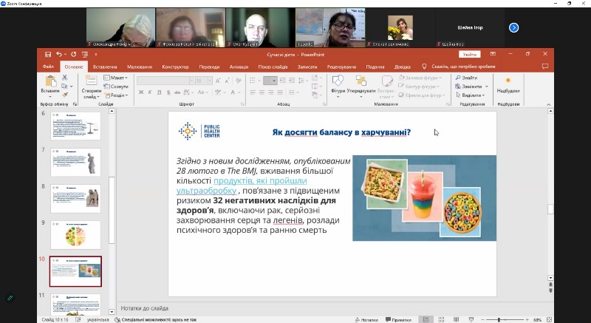
Task: Expand the Розділ section dropdown
Action: [x=116, y=95]
